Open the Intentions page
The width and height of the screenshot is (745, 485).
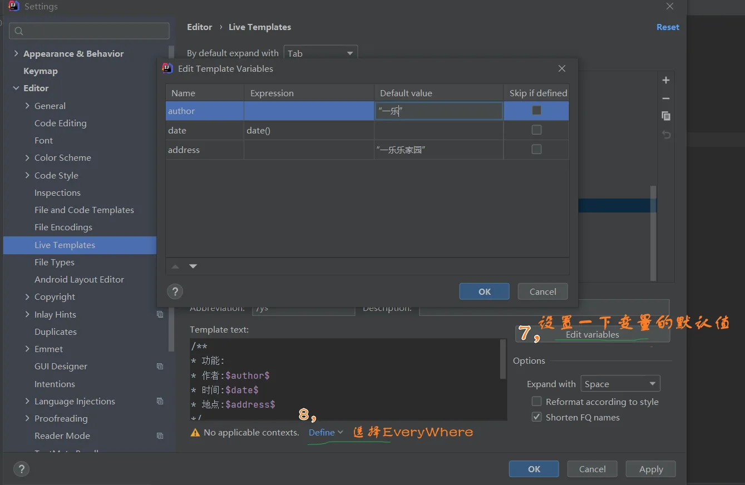point(55,384)
